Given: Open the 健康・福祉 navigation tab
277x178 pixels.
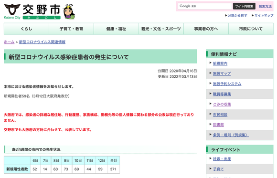Looking at the screenshot, I should tap(116, 29).
